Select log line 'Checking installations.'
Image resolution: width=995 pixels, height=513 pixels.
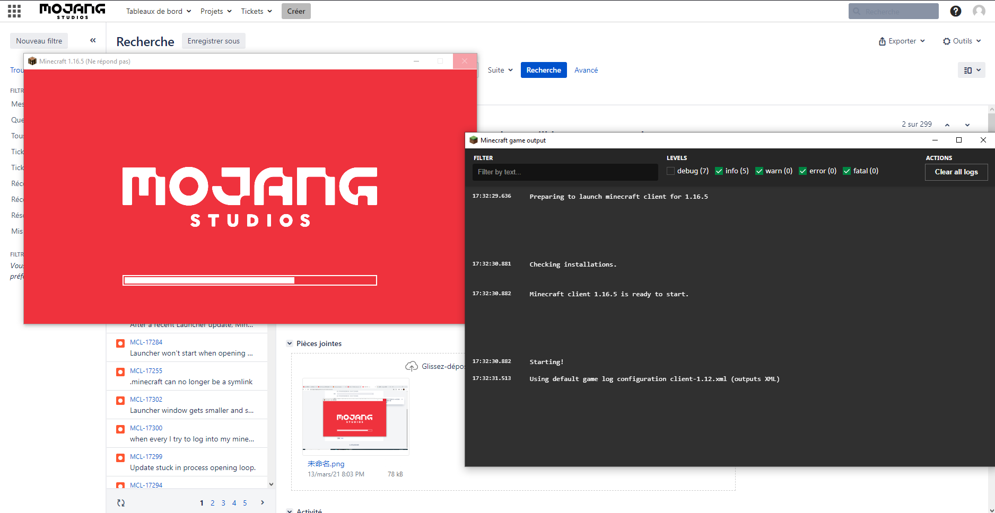pos(573,264)
